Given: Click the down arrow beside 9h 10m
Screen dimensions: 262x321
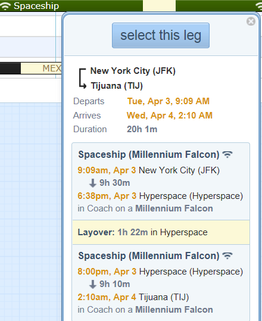Looking at the screenshot, I should 93,284.
